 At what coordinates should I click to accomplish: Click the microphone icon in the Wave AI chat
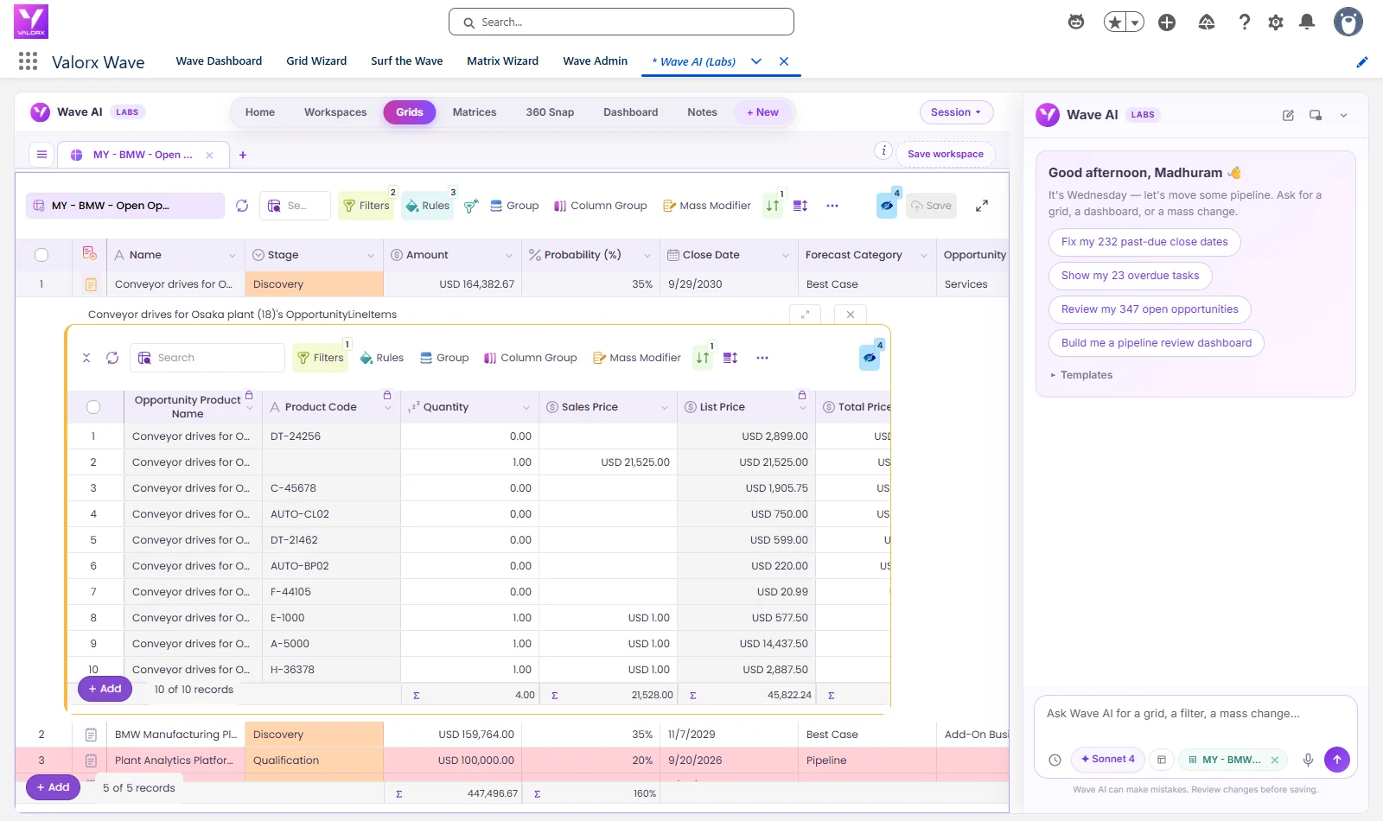1308,760
